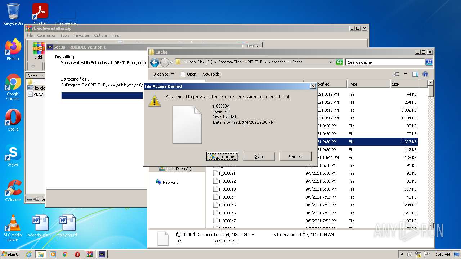
Task: Refresh the Cache folder view
Action: click(339, 62)
